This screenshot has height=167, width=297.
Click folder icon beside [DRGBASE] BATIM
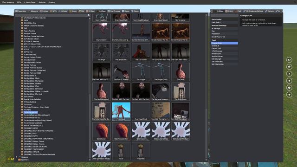[x=22, y=128]
